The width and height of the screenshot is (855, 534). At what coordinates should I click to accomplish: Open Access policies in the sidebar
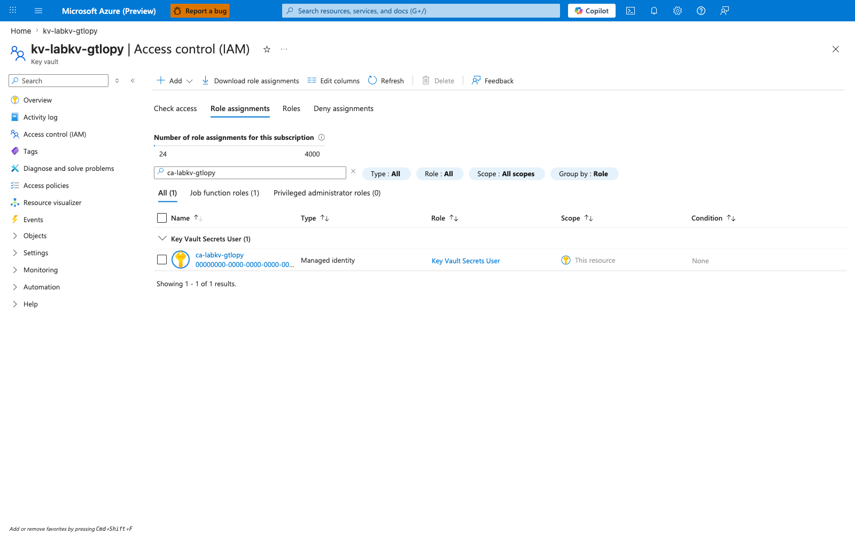point(46,185)
